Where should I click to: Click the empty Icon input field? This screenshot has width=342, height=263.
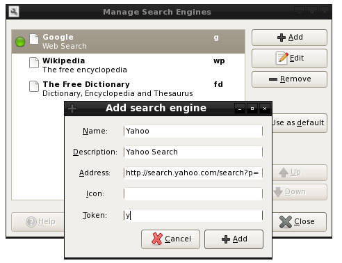click(x=193, y=194)
